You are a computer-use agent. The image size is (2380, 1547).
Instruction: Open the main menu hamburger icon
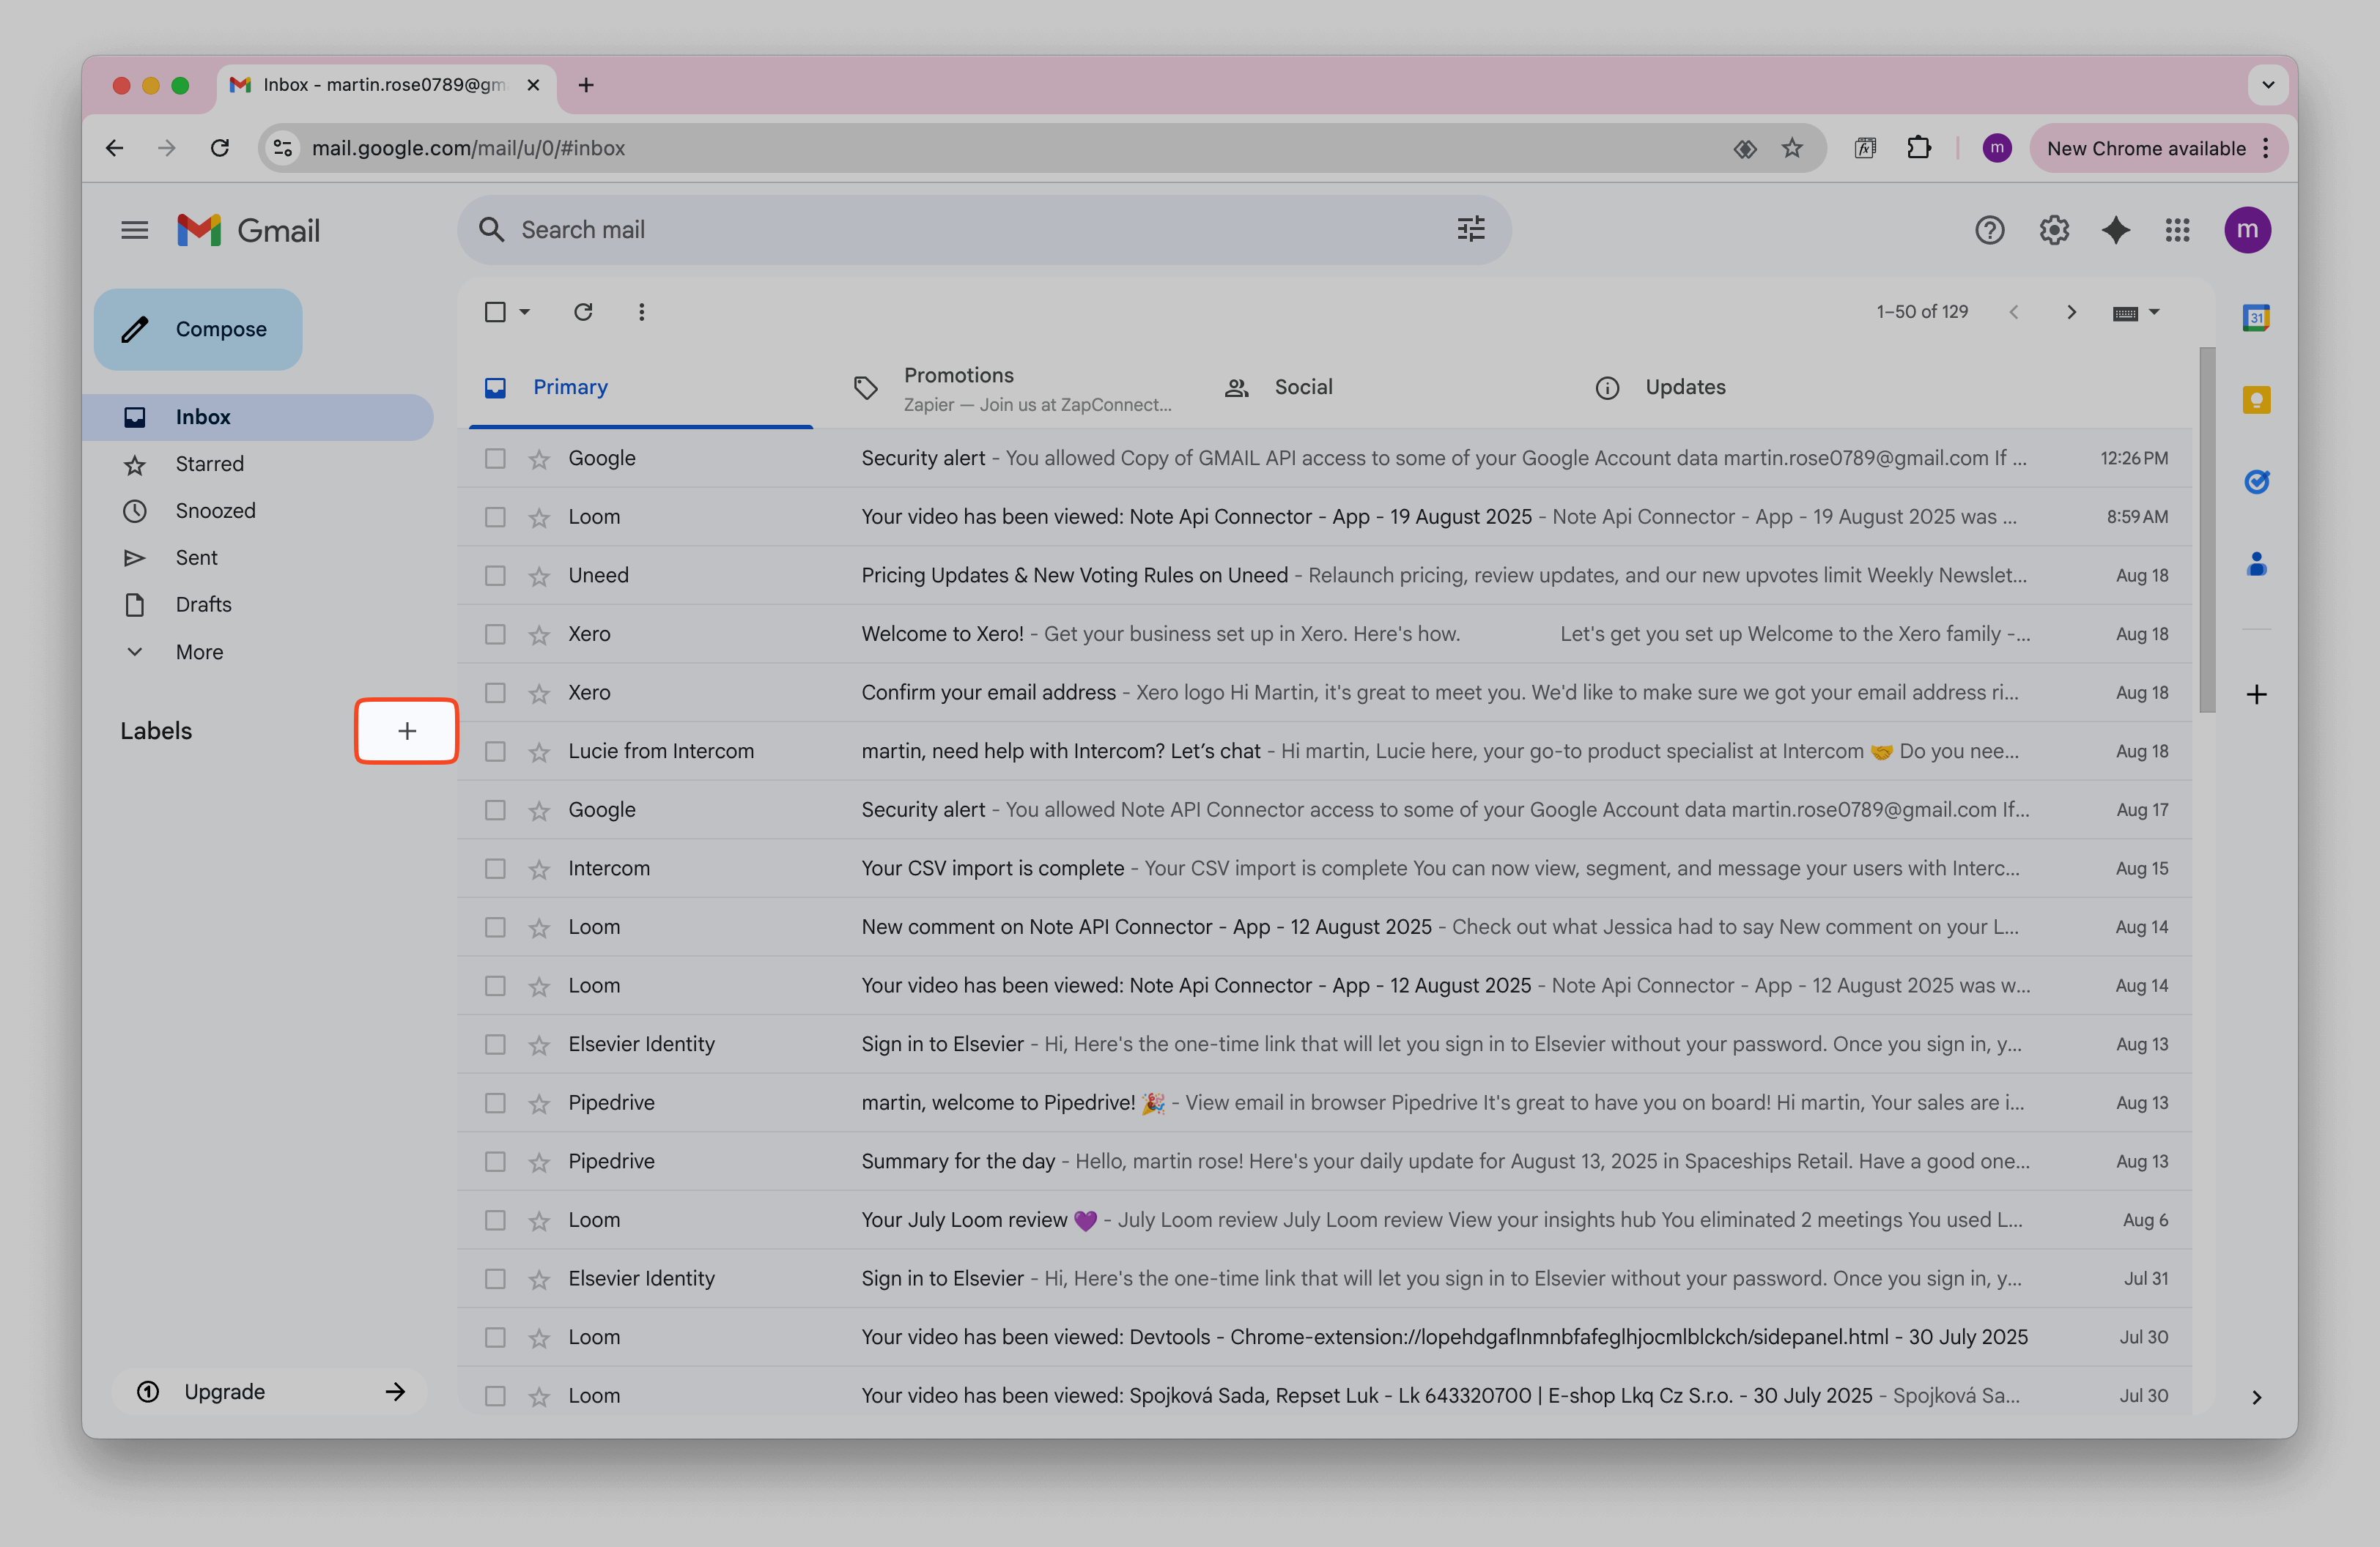(134, 230)
